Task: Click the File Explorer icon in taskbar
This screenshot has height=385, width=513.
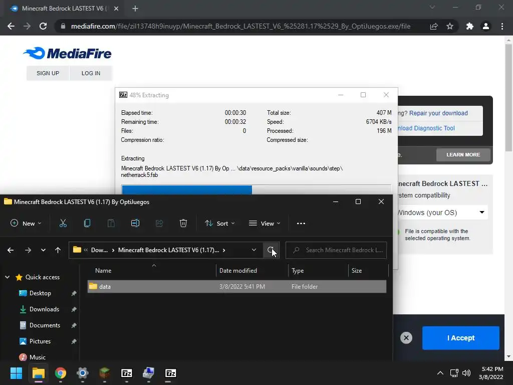Action: click(x=38, y=373)
